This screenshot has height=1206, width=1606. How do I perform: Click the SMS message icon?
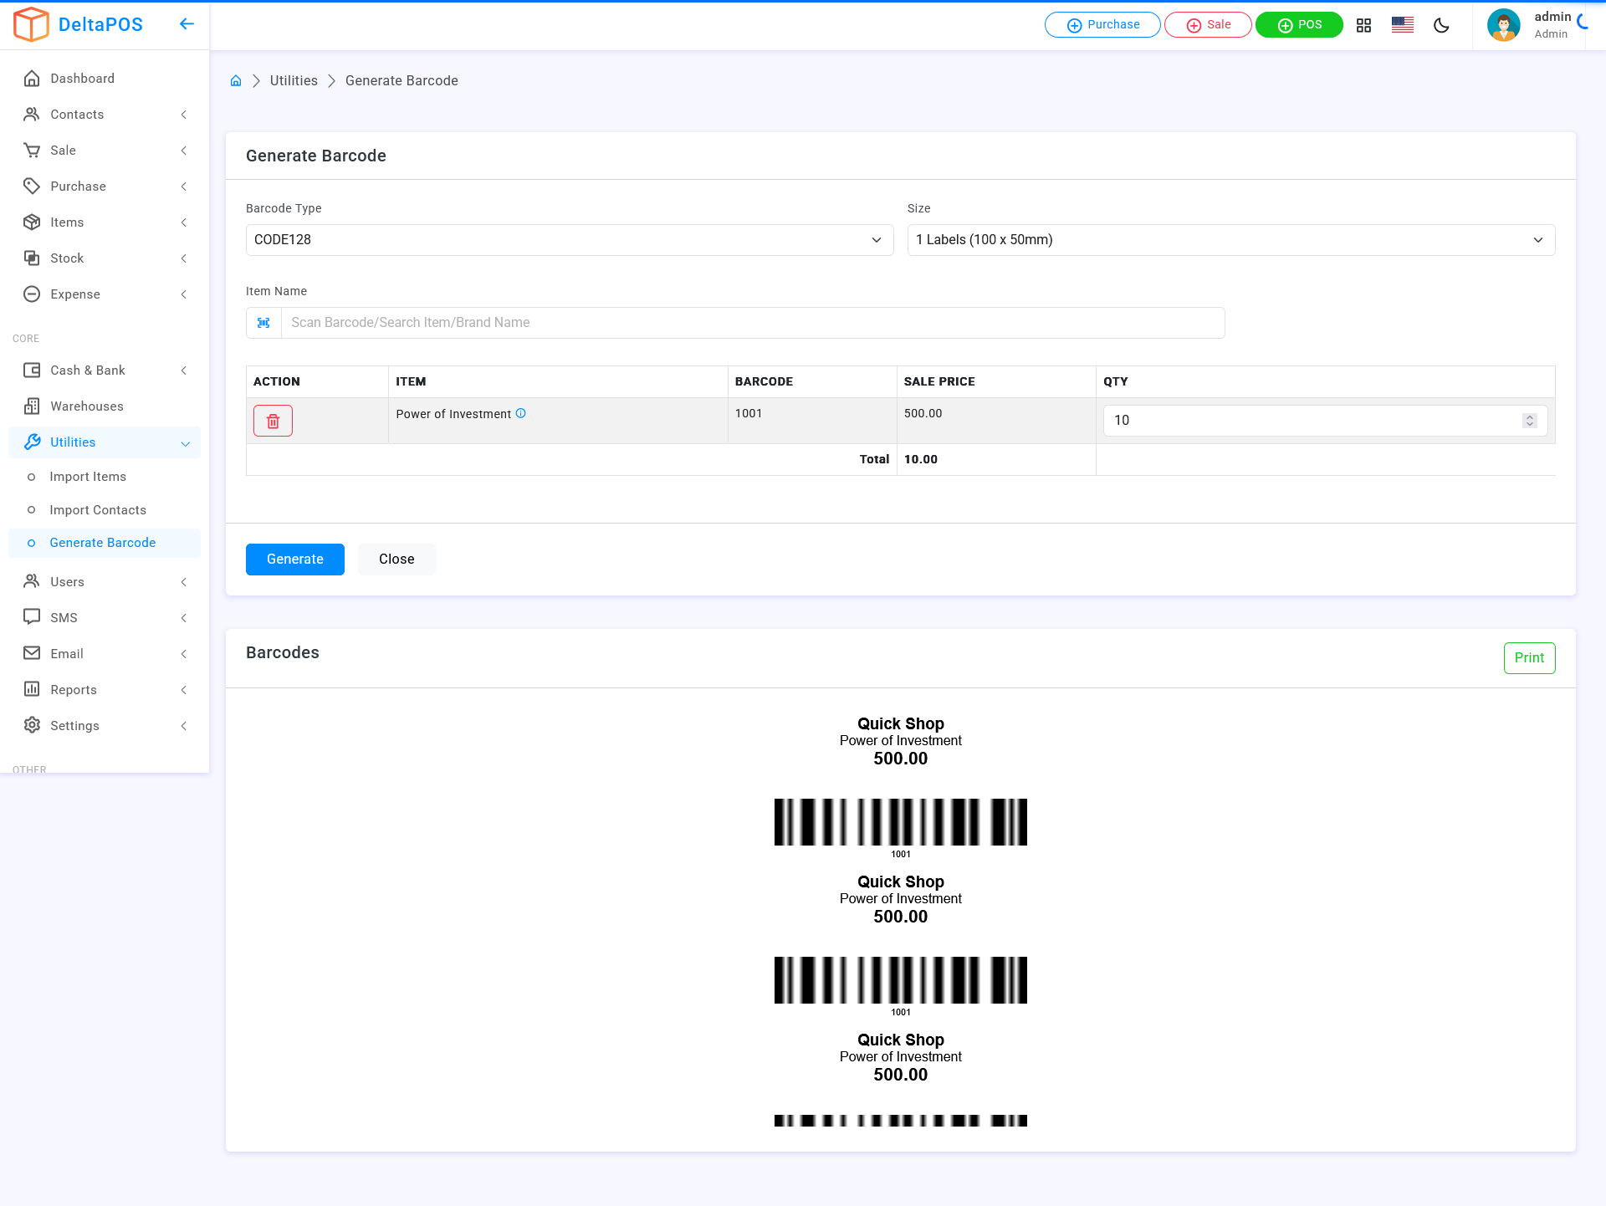(x=32, y=618)
